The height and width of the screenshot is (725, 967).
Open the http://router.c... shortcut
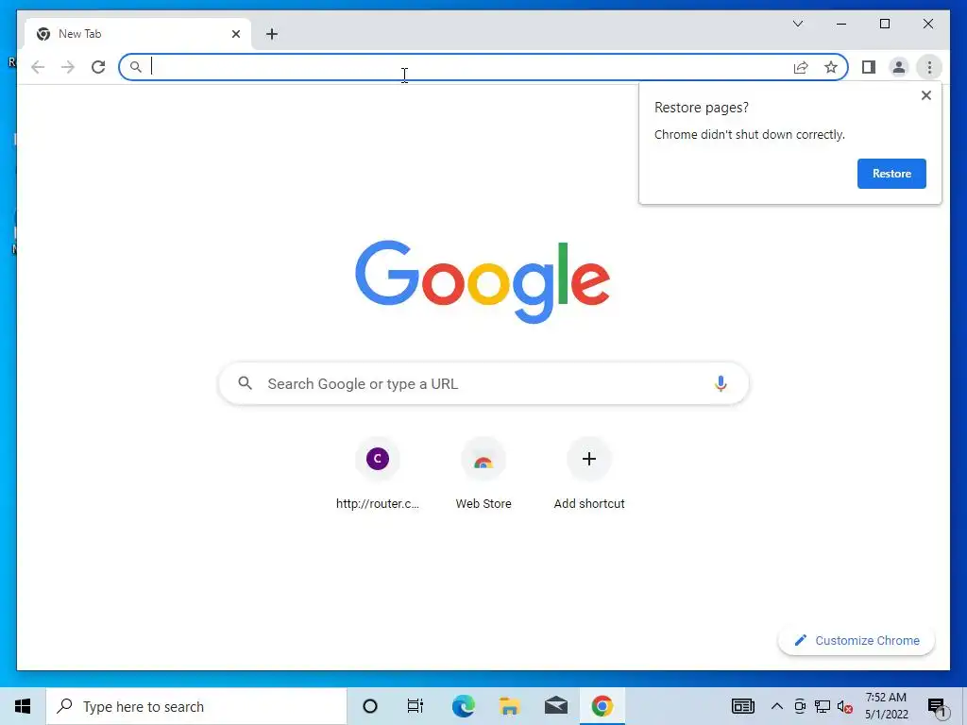point(378,474)
